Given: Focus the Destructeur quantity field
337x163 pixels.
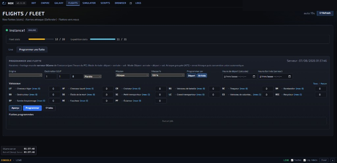Looking at the screenshot, I should [55, 95].
